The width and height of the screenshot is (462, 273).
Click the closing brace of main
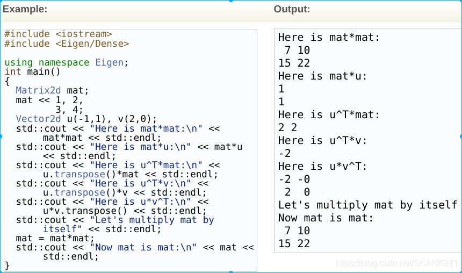tap(7, 265)
